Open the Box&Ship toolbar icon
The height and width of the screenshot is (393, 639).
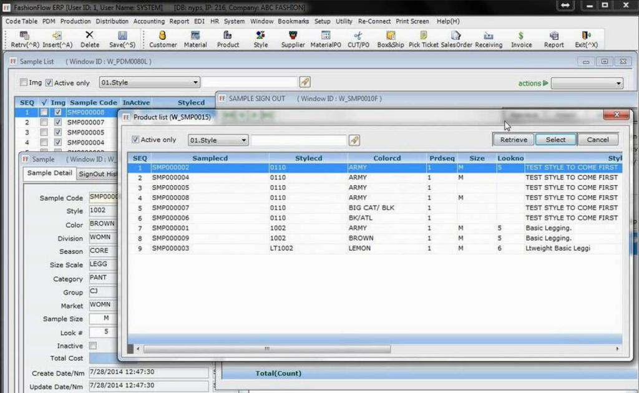[x=391, y=36]
